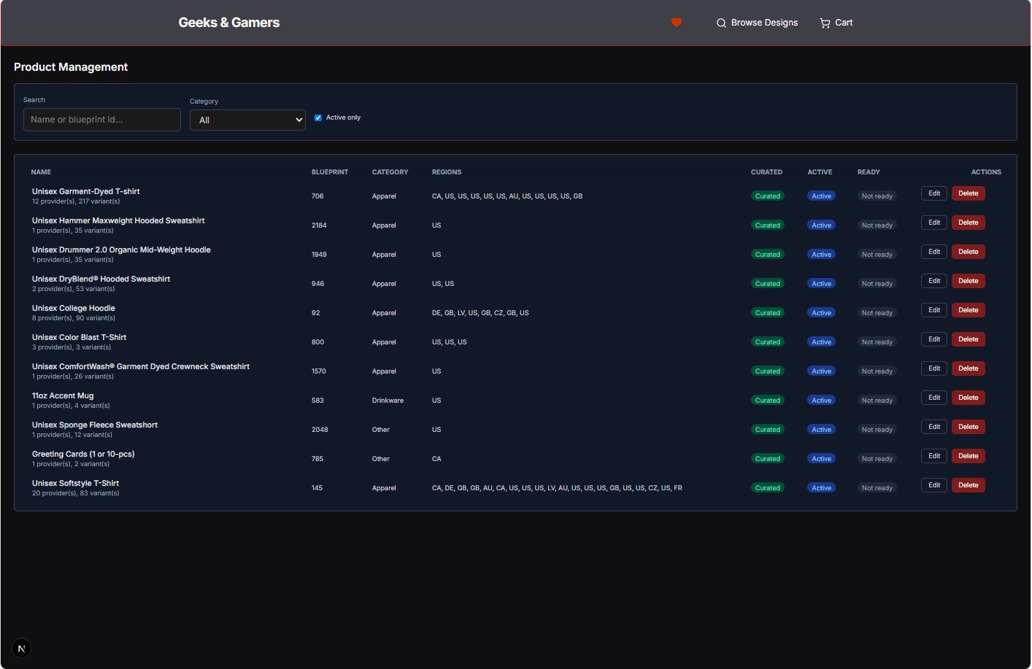Screen dimensions: 1032x669
Task: Click the Product Management heading
Action: coord(71,67)
